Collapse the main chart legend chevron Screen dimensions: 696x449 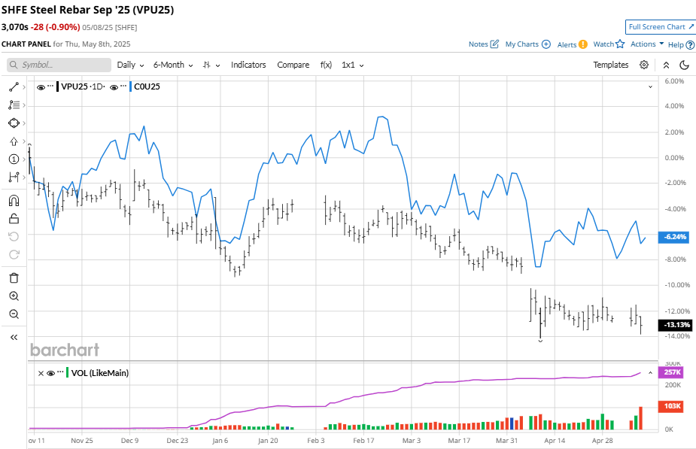coord(650,87)
